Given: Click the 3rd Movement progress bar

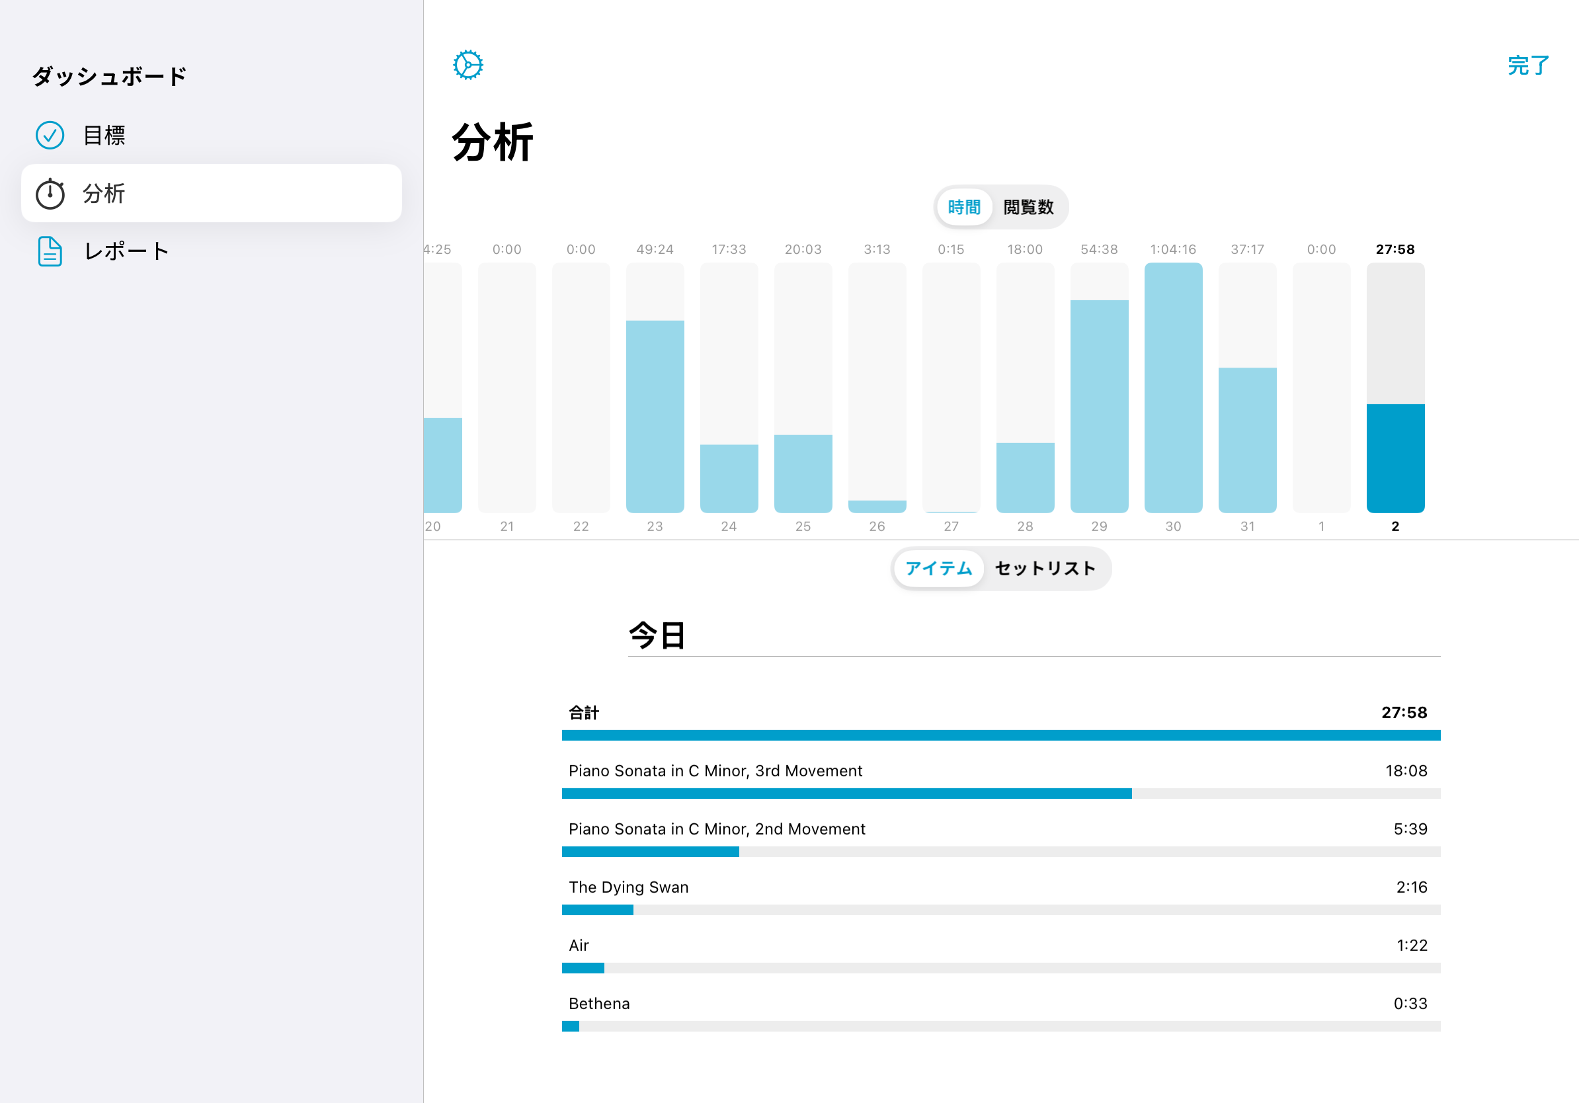Looking at the screenshot, I should (1000, 794).
